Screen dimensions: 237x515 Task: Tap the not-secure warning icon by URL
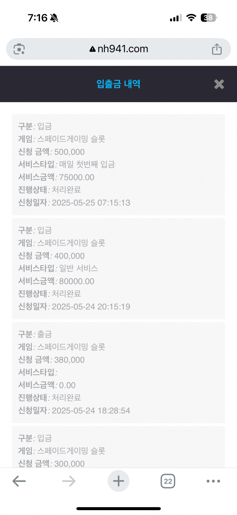(93, 49)
